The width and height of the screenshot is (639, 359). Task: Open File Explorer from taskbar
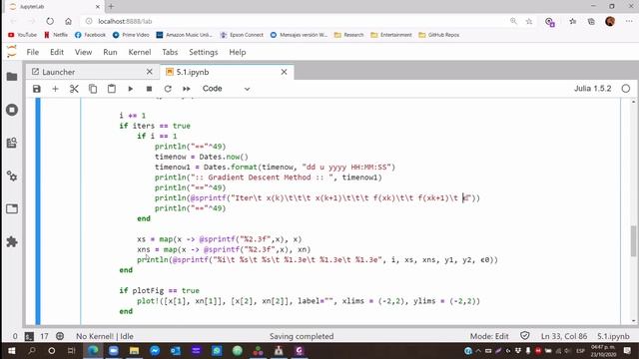click(x=134, y=350)
